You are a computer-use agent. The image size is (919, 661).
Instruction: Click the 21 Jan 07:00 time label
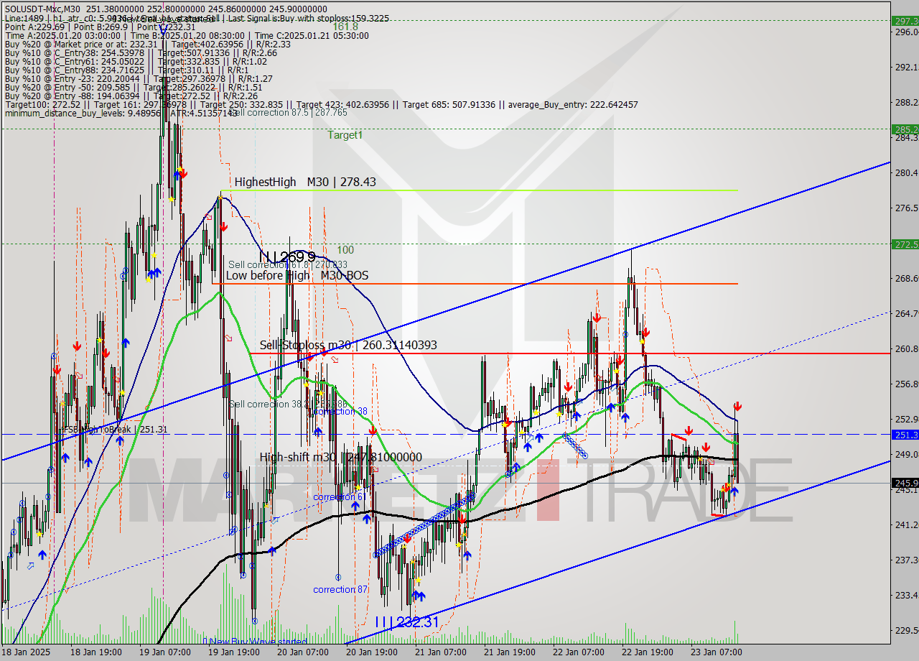tap(442, 652)
